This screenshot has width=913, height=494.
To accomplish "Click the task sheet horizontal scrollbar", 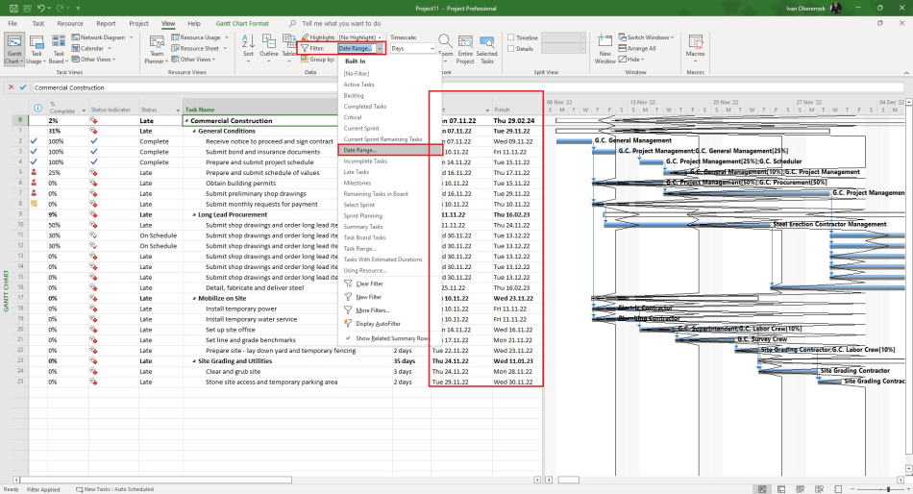I will click(x=156, y=480).
